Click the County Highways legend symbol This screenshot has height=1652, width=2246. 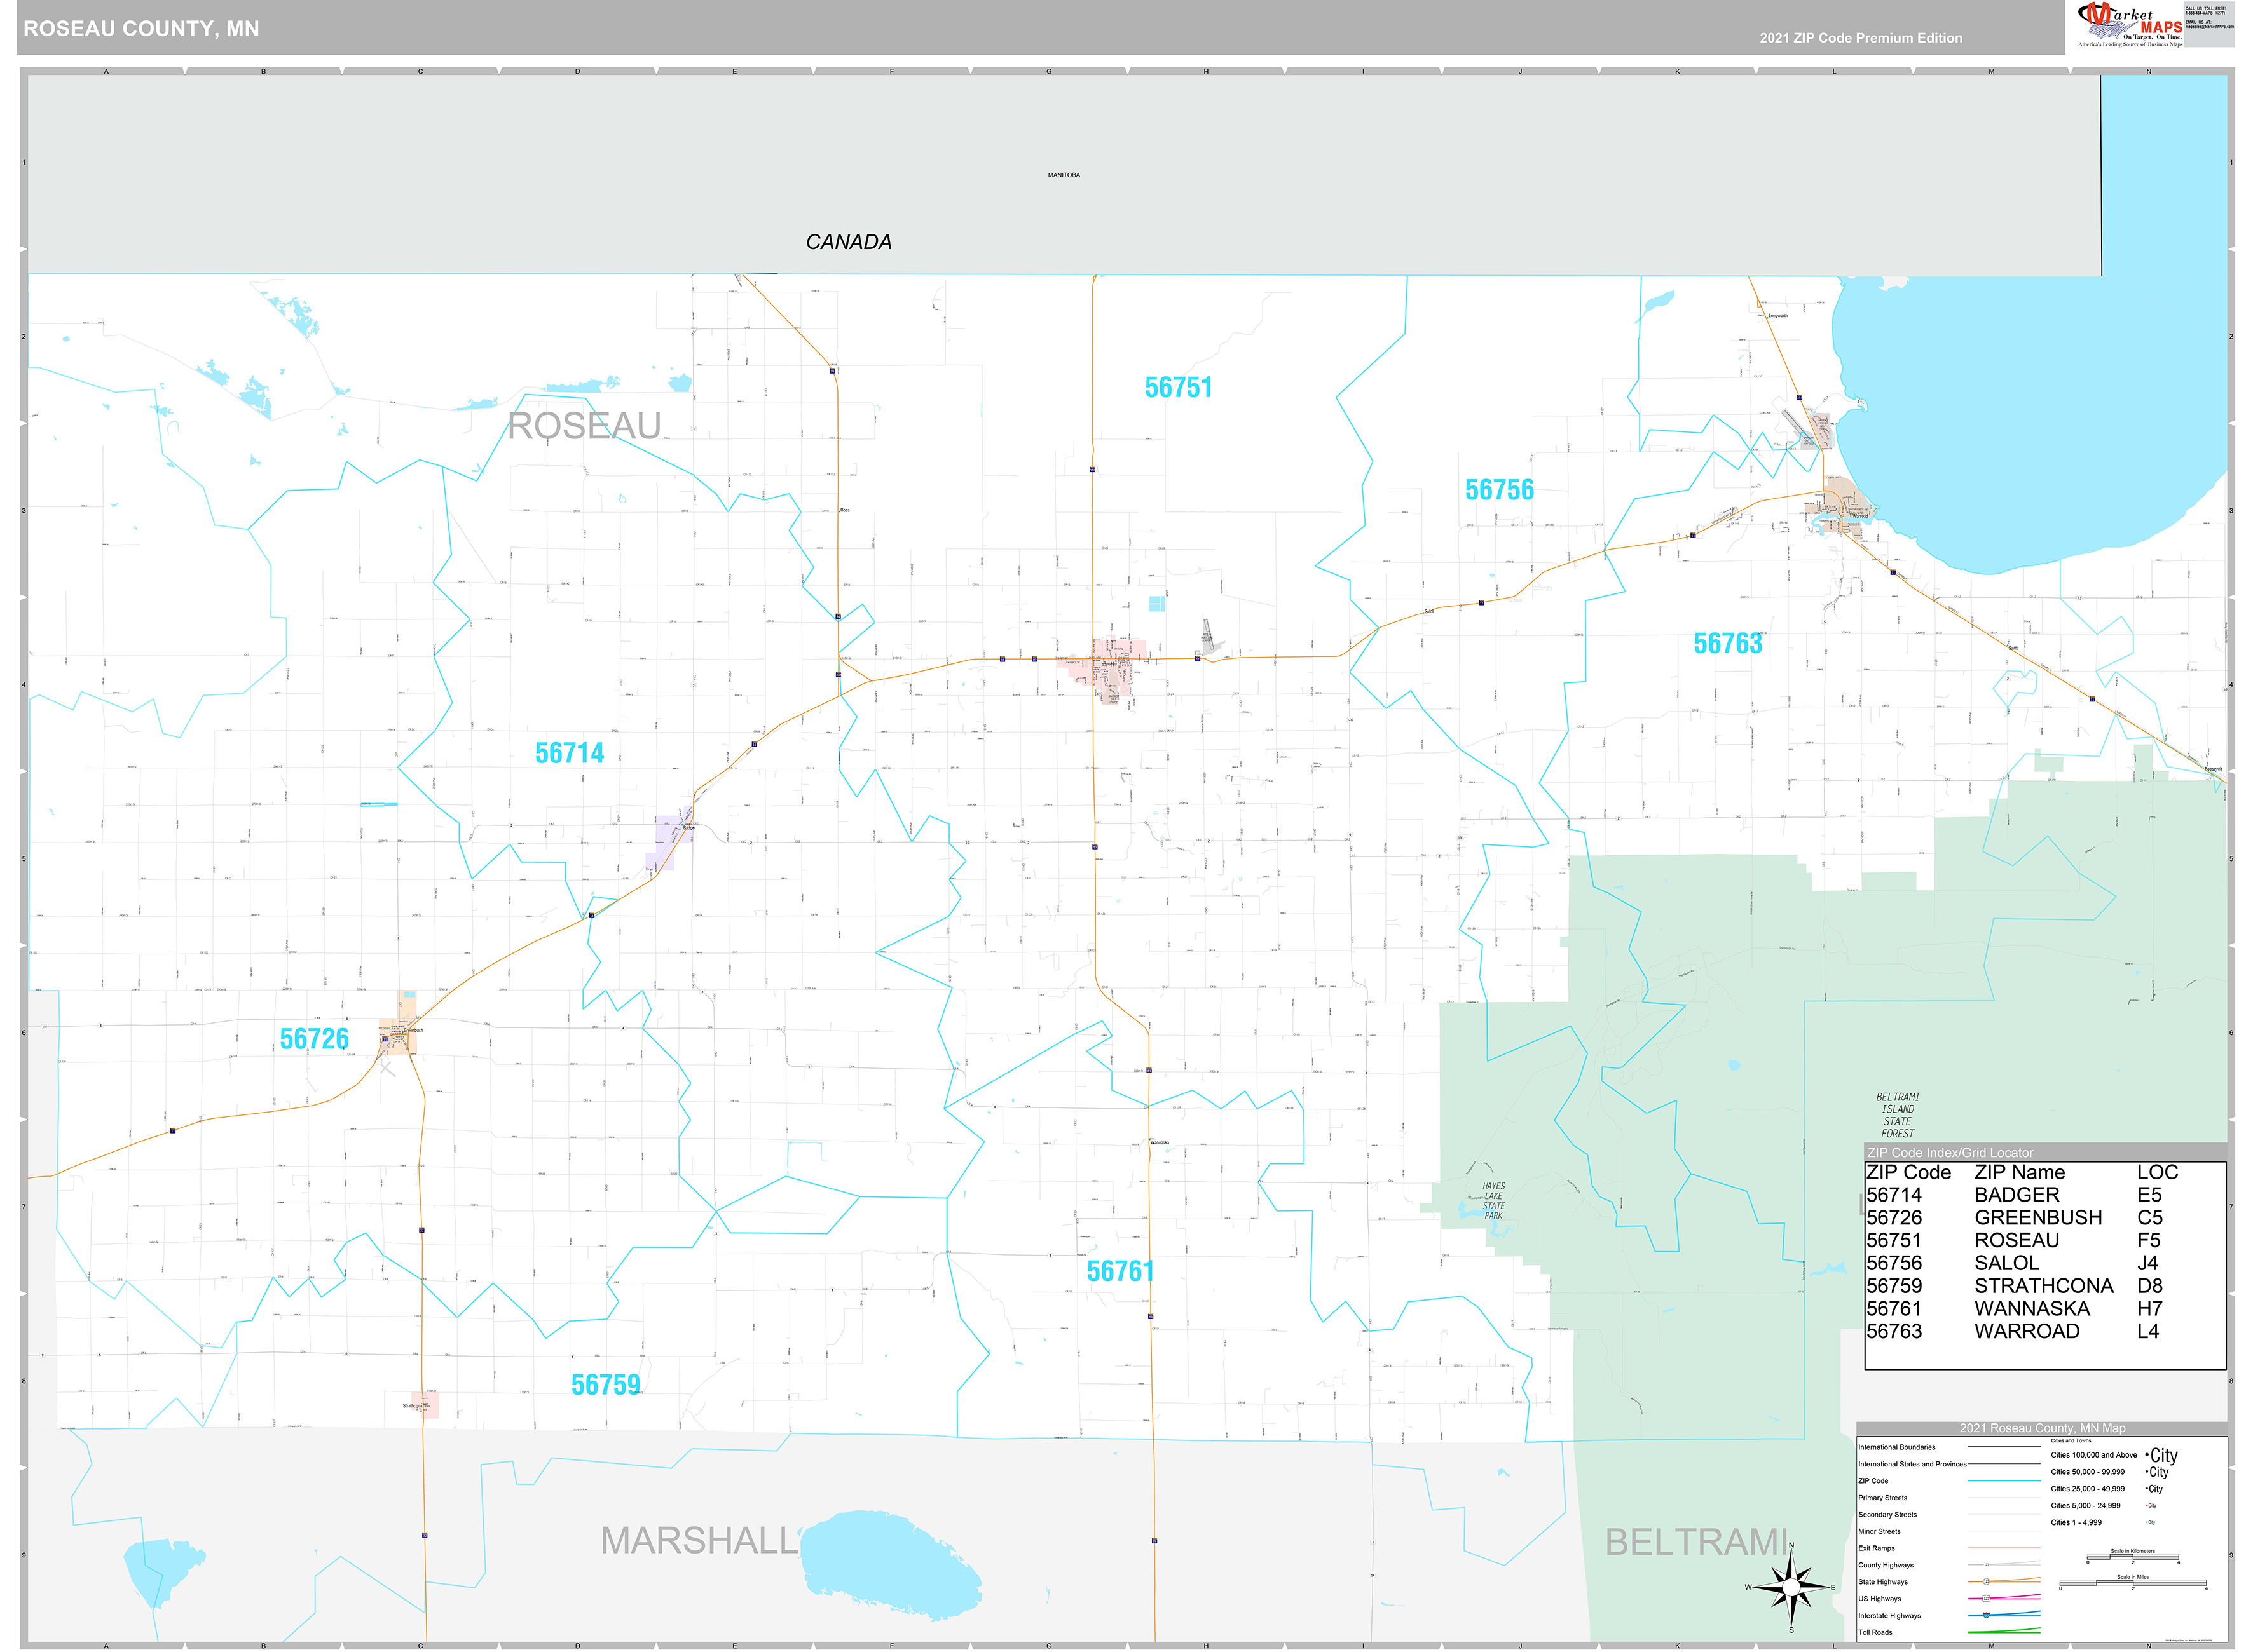click(x=2004, y=1565)
